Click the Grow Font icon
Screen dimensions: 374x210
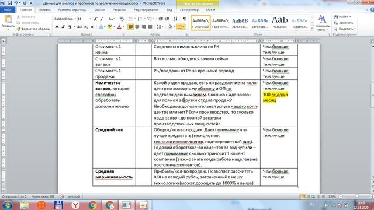coord(95,19)
